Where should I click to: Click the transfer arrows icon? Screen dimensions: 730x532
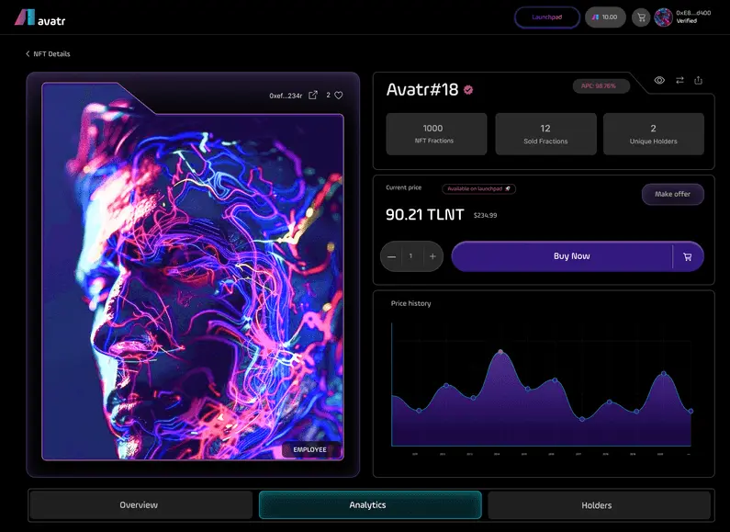tap(679, 81)
